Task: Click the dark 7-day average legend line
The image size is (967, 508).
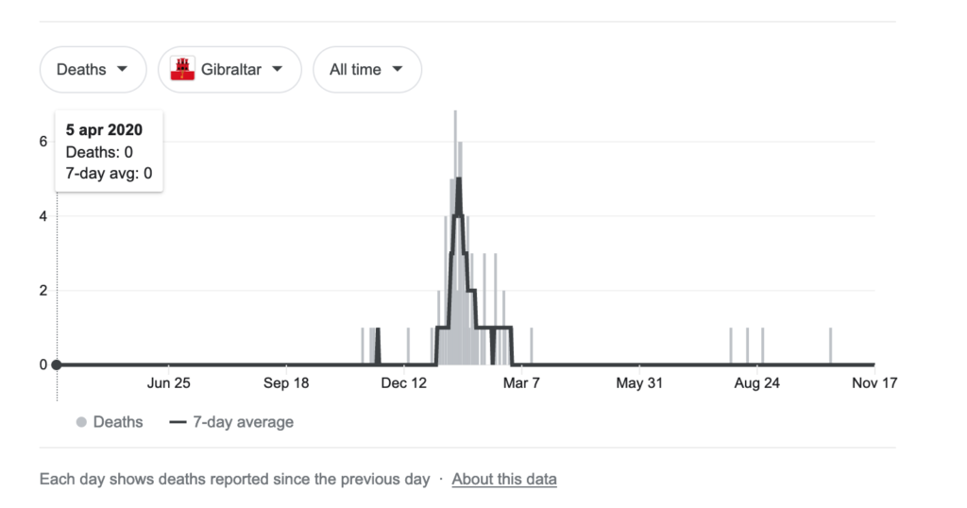Action: click(177, 422)
